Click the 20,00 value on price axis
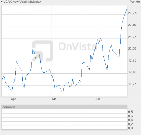This screenshot has width=141, height=135. (132, 49)
